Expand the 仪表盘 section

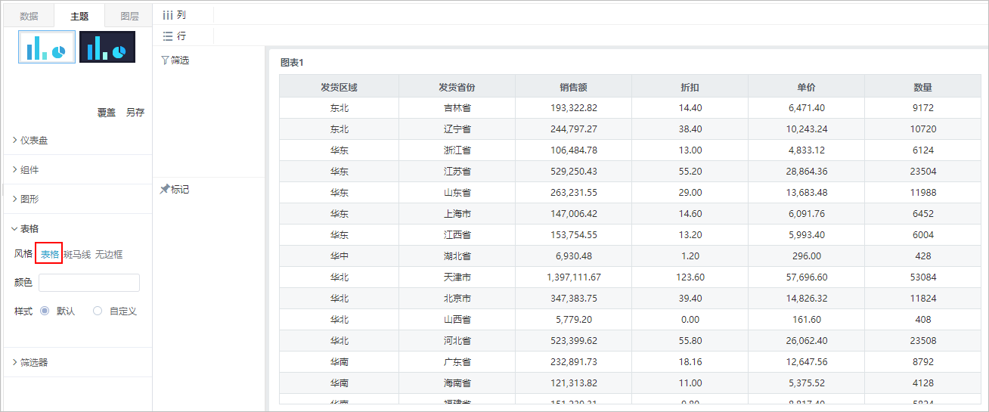[76, 140]
